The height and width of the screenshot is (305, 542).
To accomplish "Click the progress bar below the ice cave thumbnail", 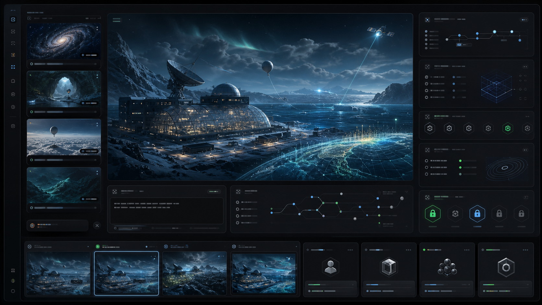I will 65,112.
